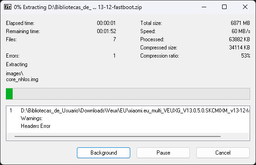Click the Total size value 6871 MB
This screenshot has width=256, height=165.
(x=240, y=23)
